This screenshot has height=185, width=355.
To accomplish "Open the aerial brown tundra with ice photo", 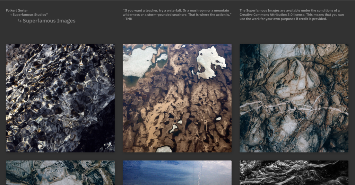I will point(177,98).
